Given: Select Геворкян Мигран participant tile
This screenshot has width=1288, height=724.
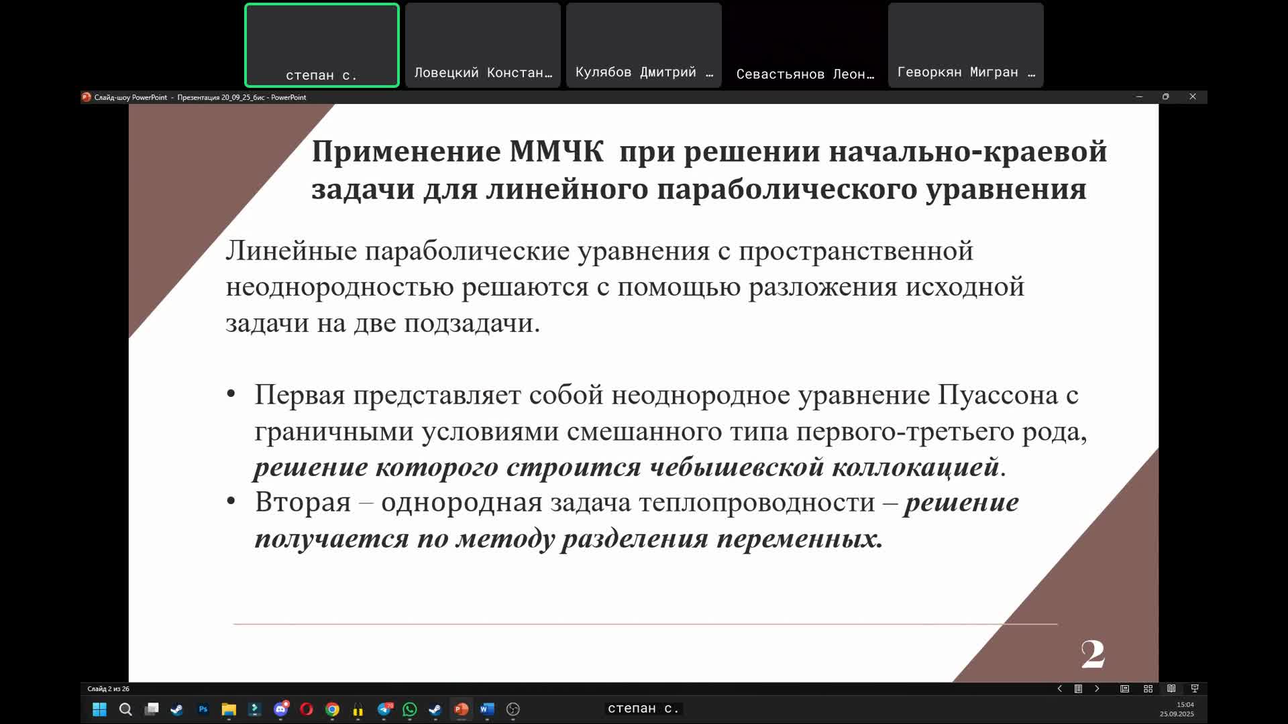Looking at the screenshot, I should pyautogui.click(x=966, y=46).
